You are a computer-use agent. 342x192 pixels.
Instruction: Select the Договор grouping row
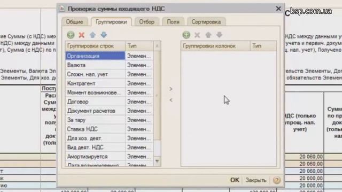tap(95, 102)
